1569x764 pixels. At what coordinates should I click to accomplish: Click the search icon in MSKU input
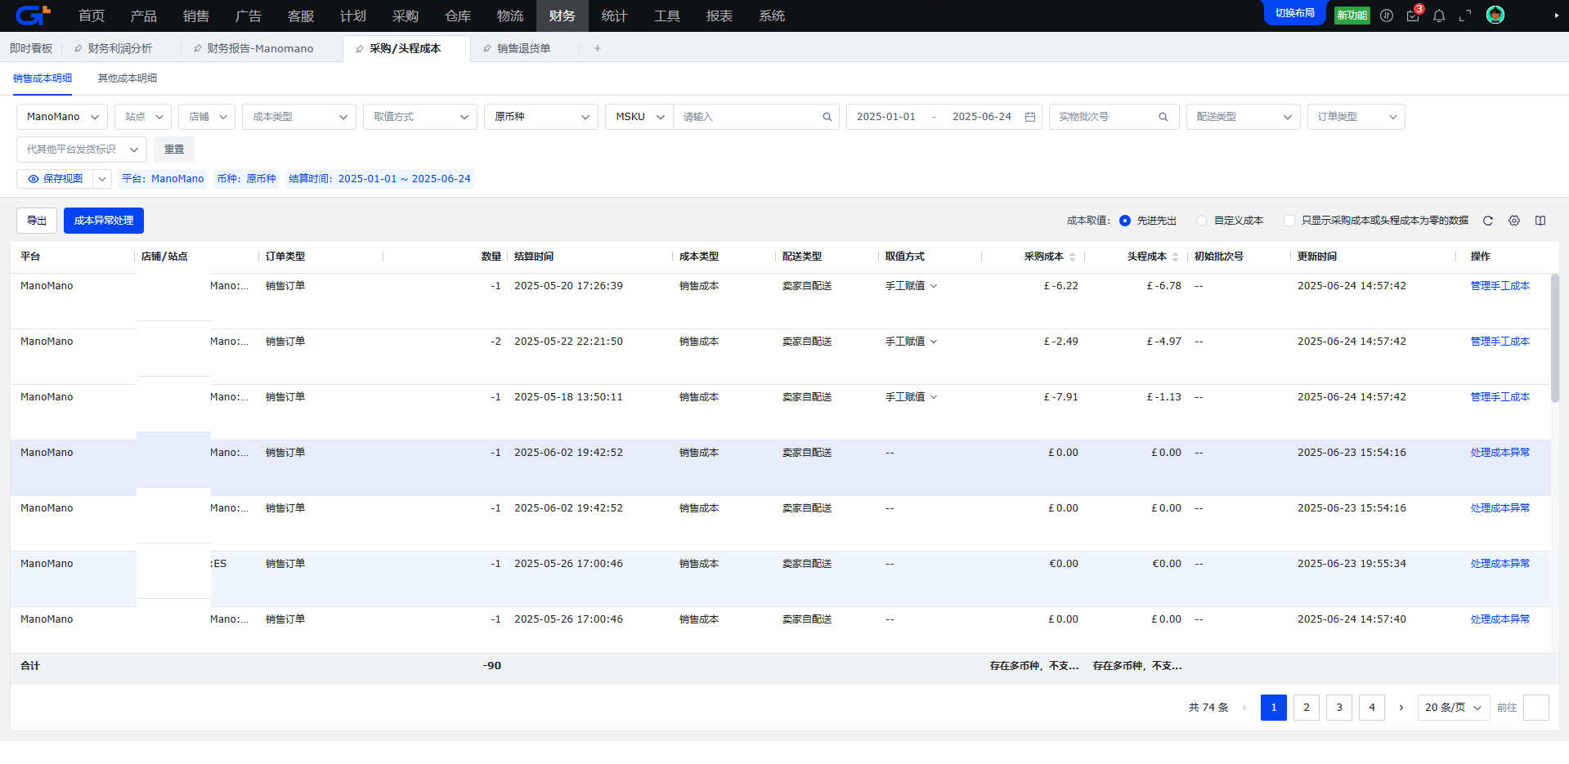(x=827, y=117)
